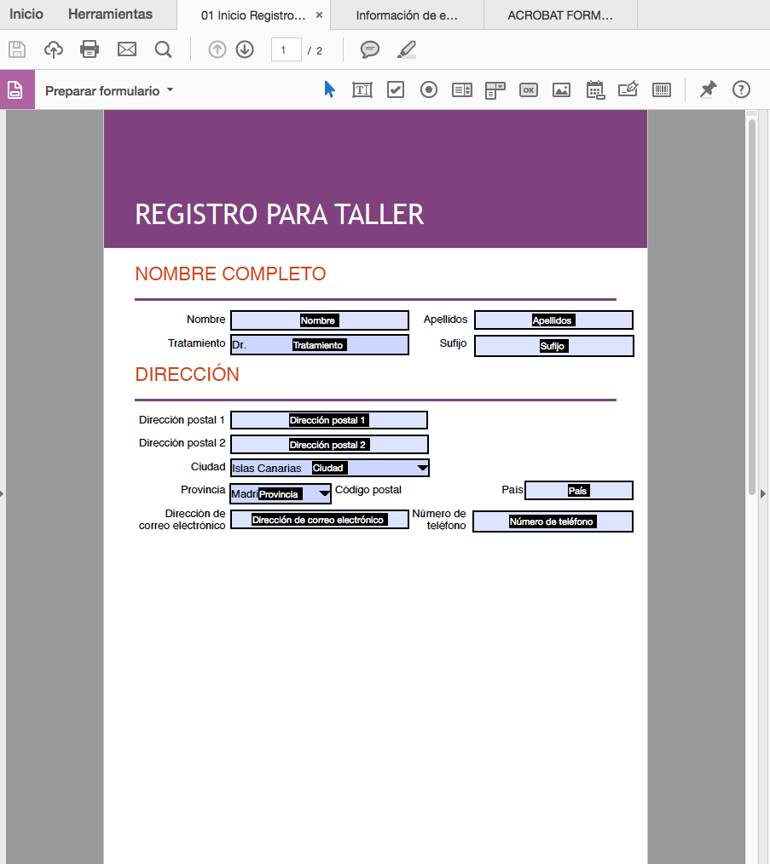Viewport: 770px width, 864px height.
Task: Switch to 01 Inicio Registro document tab
Action: click(253, 15)
